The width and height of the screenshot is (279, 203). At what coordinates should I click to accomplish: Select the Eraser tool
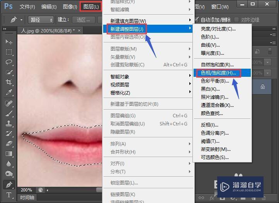pyautogui.click(x=9, y=144)
